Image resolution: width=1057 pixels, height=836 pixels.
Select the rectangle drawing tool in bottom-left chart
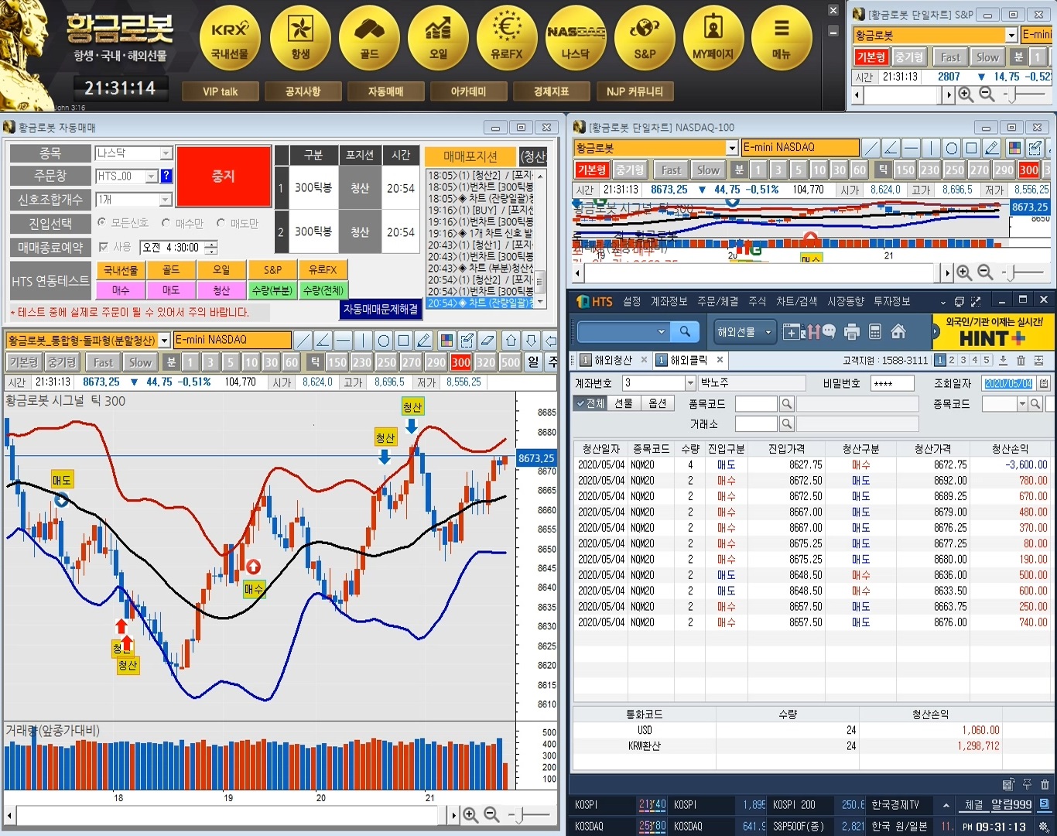tap(404, 340)
